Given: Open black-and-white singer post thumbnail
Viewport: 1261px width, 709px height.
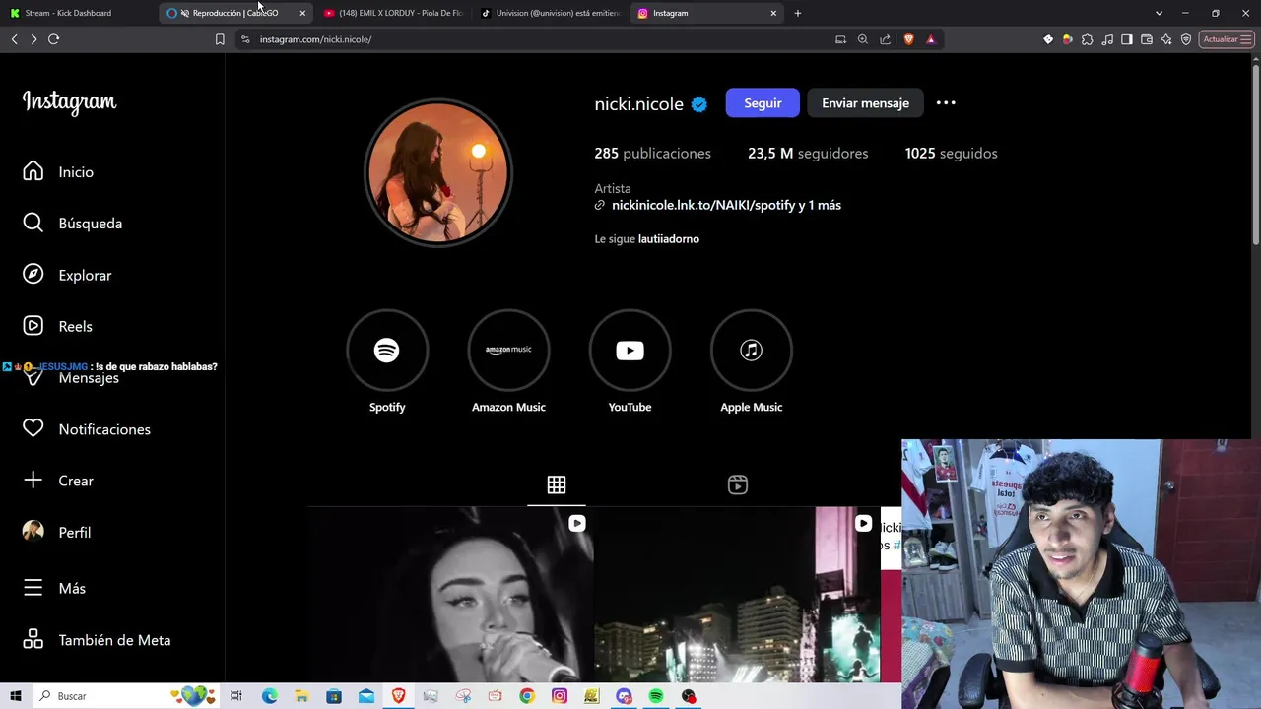Looking at the screenshot, I should click(x=451, y=595).
